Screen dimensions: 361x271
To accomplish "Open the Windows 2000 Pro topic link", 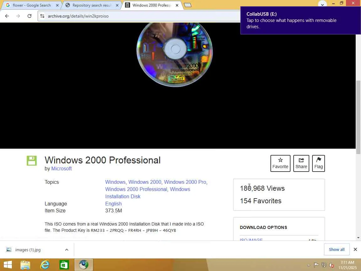I will [185, 182].
